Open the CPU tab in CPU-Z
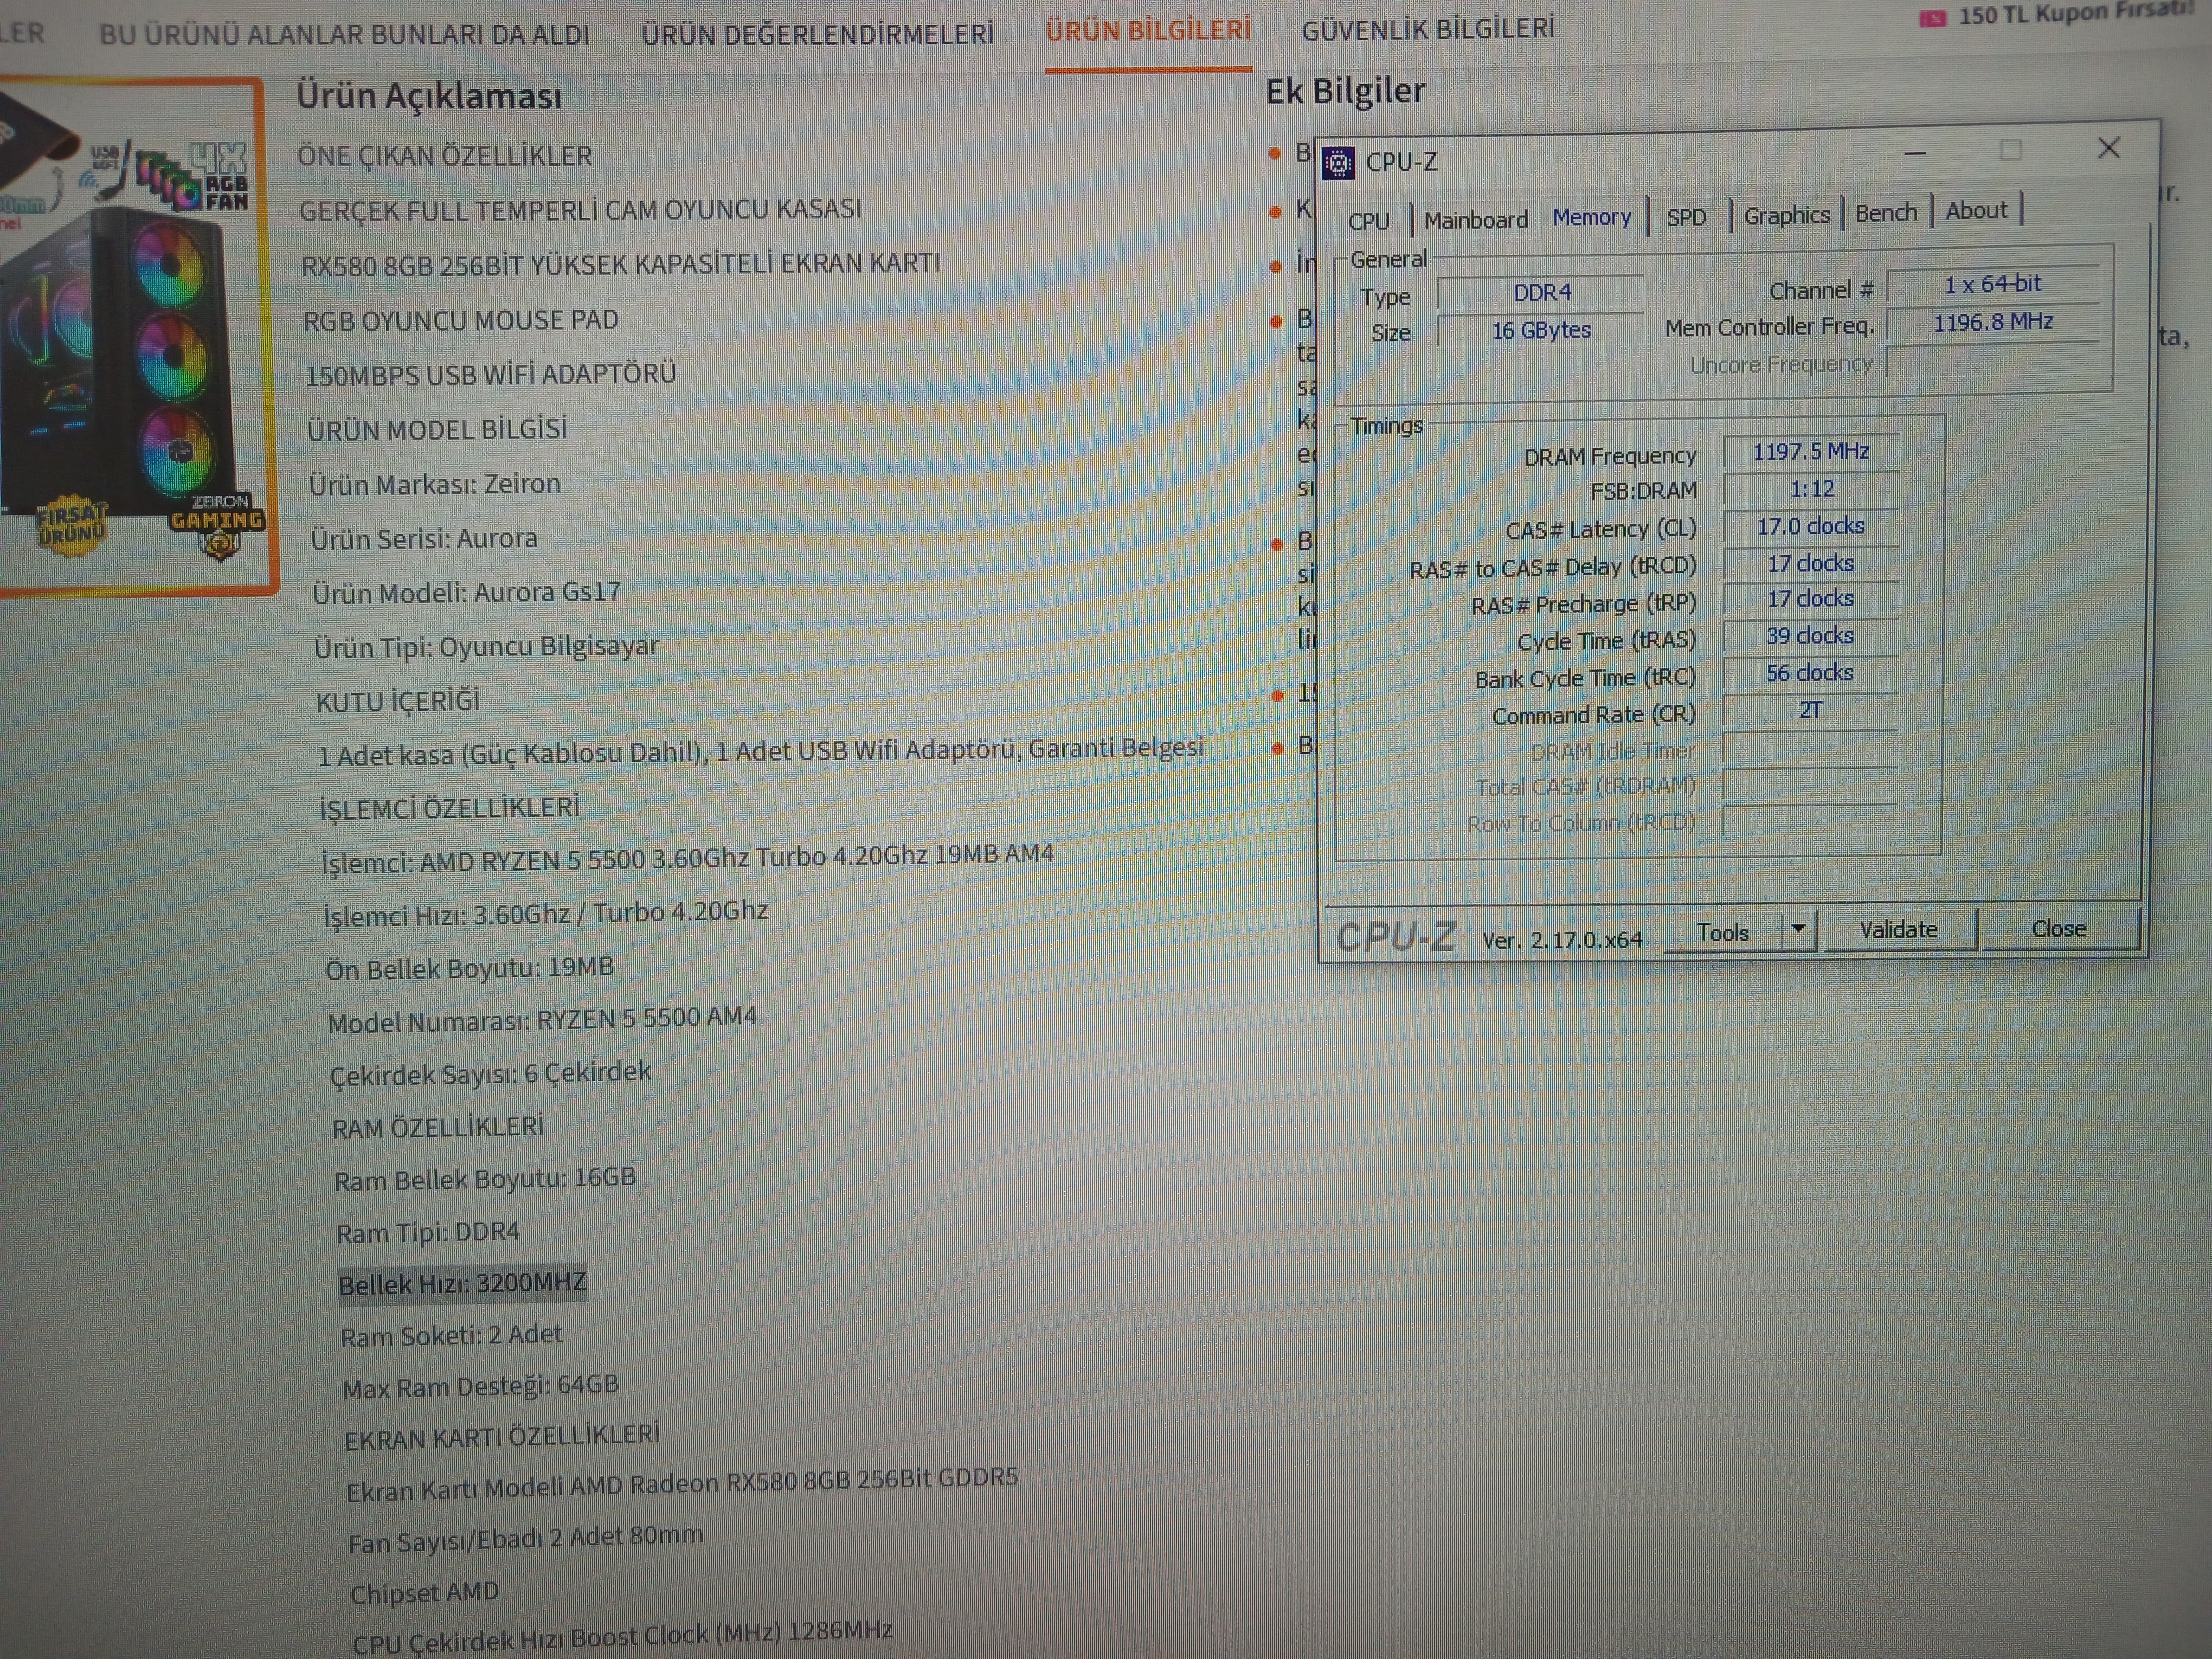The image size is (2212, 1659). (1368, 221)
